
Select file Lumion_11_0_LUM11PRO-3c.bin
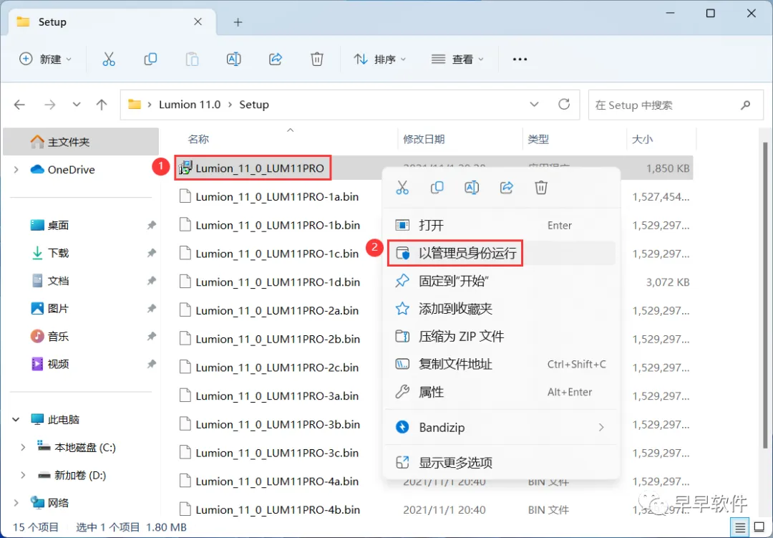pos(277,453)
